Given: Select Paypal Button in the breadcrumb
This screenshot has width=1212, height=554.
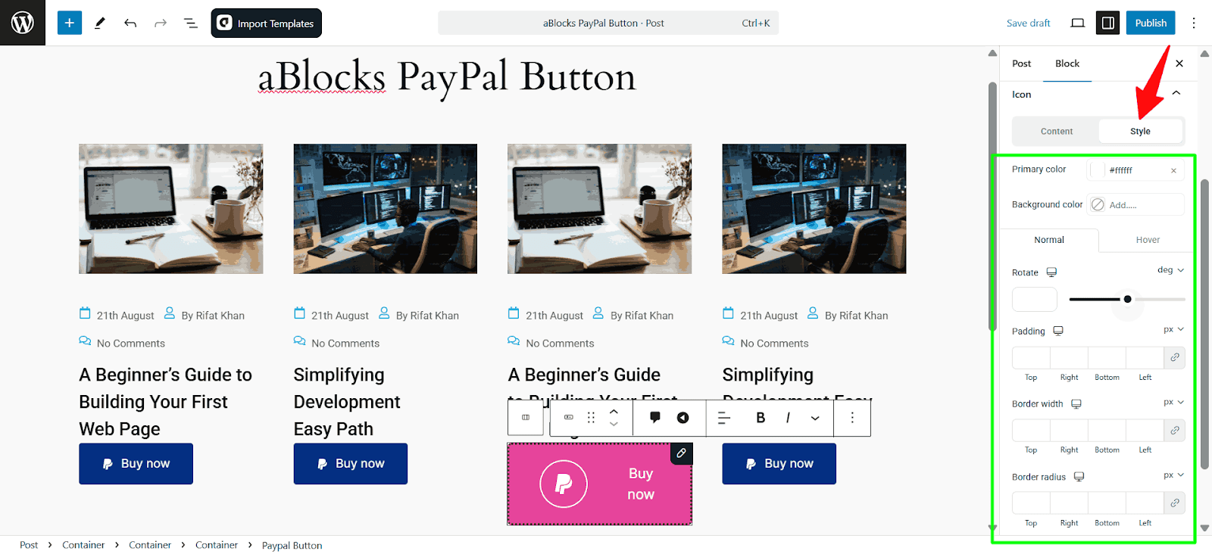Looking at the screenshot, I should click(x=292, y=545).
